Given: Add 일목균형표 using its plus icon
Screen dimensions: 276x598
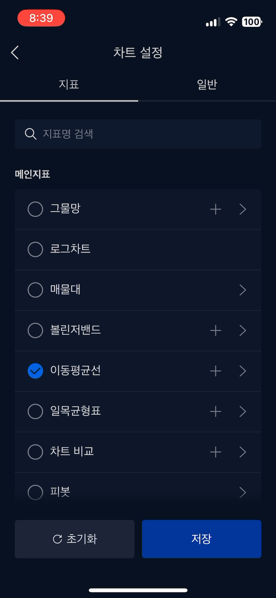Looking at the screenshot, I should coord(216,411).
